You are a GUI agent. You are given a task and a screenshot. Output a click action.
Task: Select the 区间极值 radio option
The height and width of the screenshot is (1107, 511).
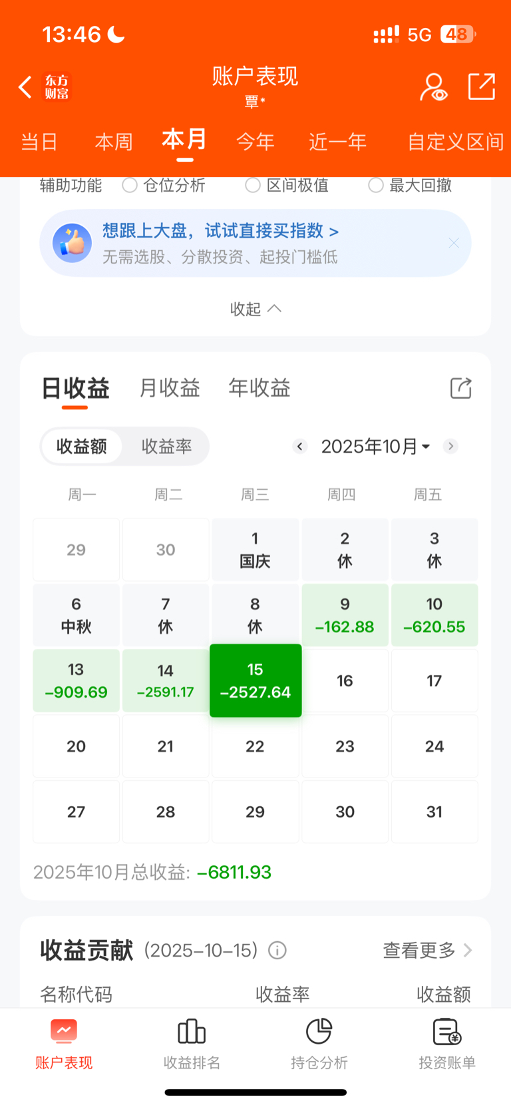pos(253,185)
